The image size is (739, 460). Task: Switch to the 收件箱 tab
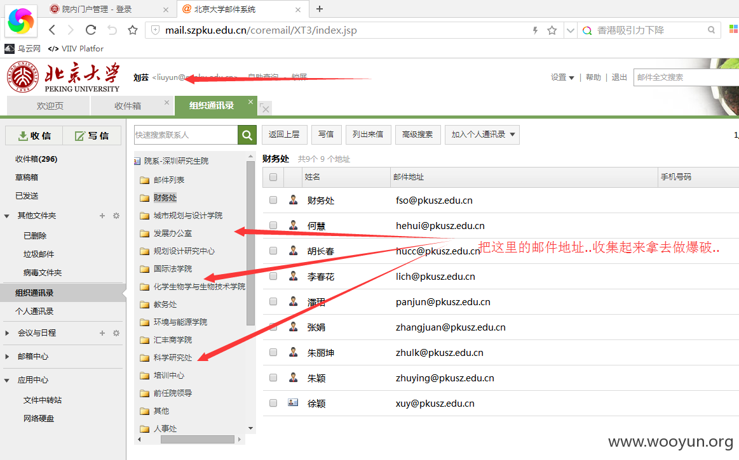pos(128,106)
